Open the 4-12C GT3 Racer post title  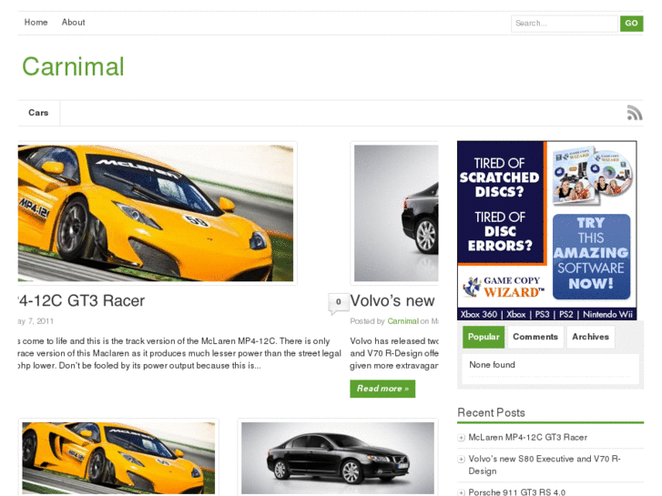tap(81, 300)
